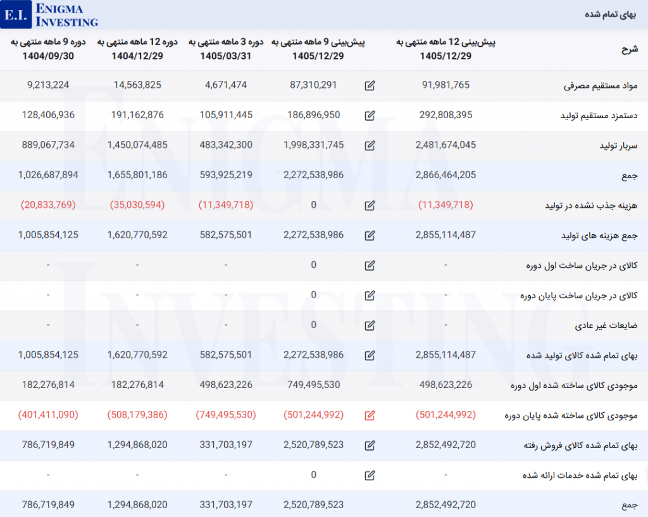Image resolution: width=648 pixels, height=517 pixels.
Task: Select the دوره 3 ماهه 1405/03/31 header
Action: tap(226, 49)
